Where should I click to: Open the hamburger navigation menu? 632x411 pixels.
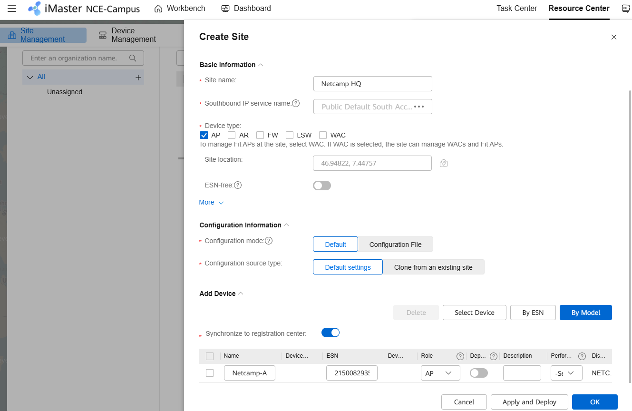pyautogui.click(x=11, y=8)
